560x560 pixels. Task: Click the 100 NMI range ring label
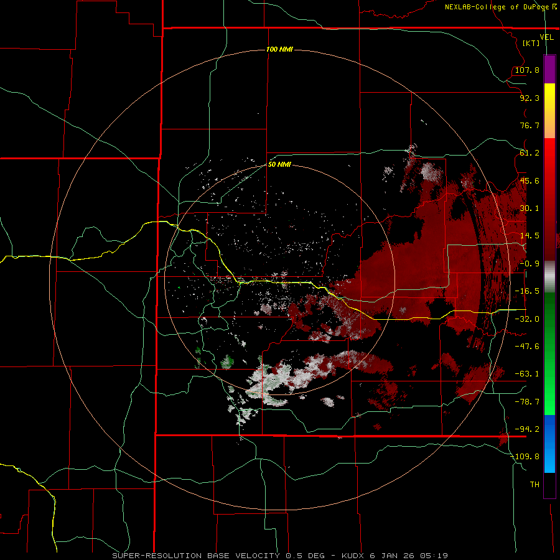click(279, 49)
